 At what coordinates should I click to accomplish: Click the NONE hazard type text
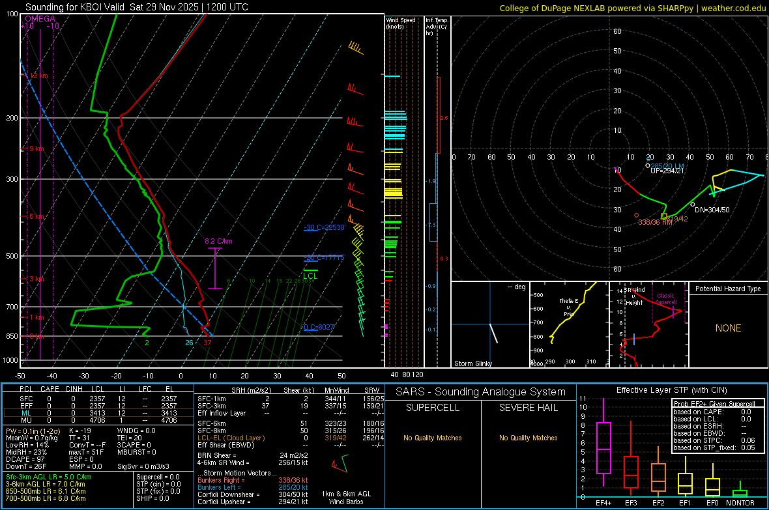click(x=728, y=328)
